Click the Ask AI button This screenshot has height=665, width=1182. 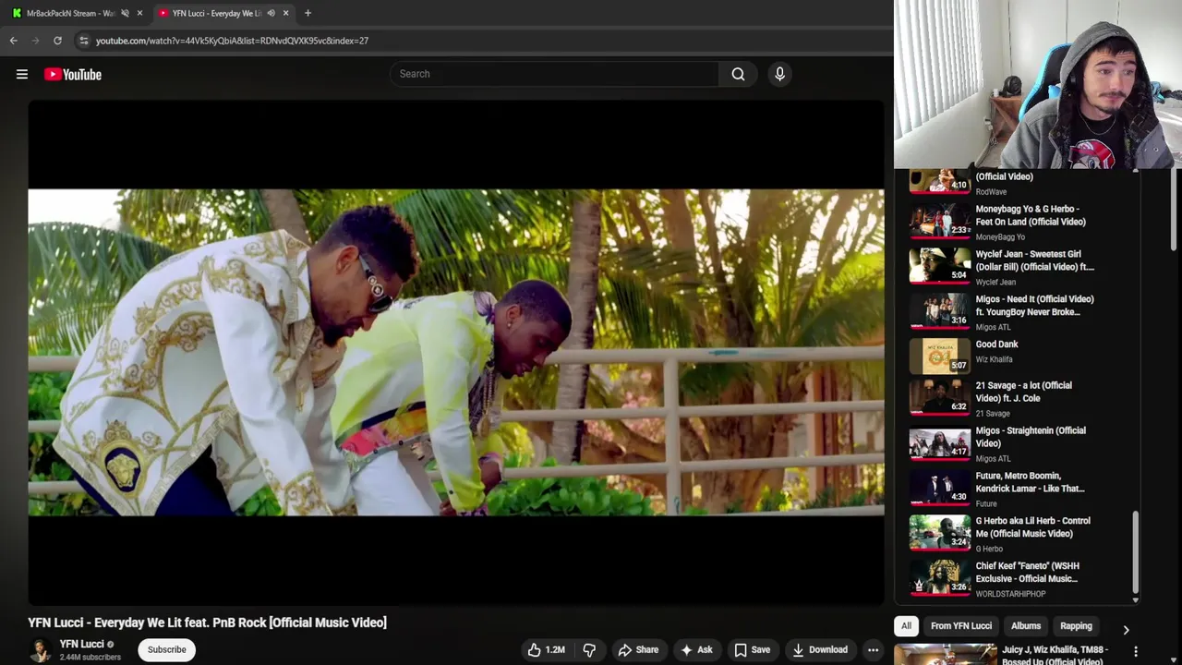point(696,649)
